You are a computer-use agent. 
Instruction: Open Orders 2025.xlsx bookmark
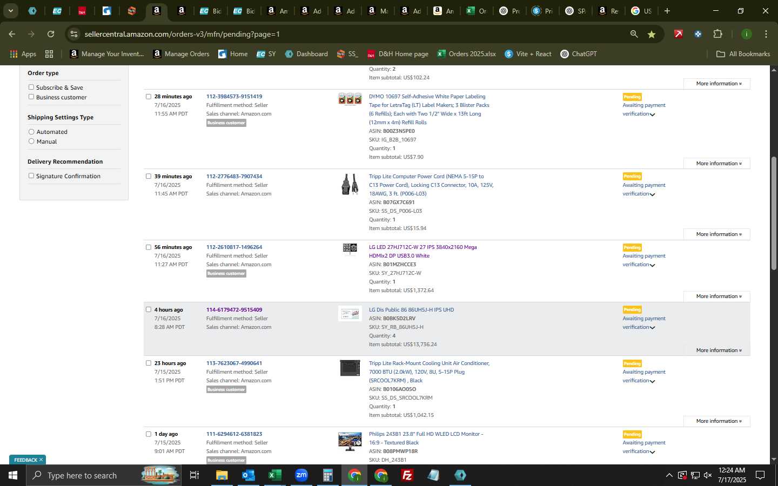click(x=467, y=54)
